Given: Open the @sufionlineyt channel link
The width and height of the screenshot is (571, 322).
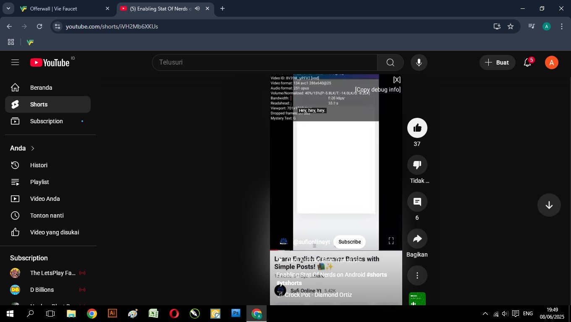Looking at the screenshot, I should [x=312, y=242].
